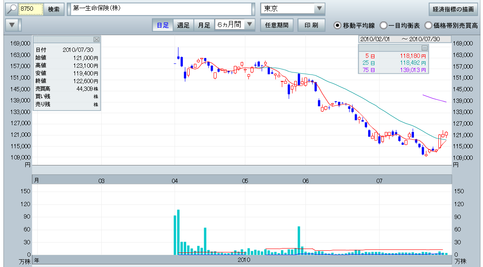Click the stock code input field 8750
Screen dimensions: 483x267
pos(31,9)
